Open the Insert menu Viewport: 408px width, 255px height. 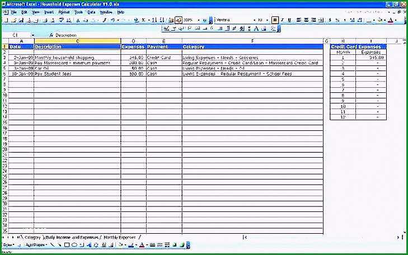pyautogui.click(x=49, y=12)
